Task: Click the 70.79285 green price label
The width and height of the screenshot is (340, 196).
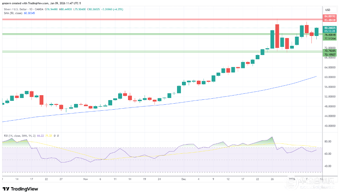Action: click(x=330, y=51)
